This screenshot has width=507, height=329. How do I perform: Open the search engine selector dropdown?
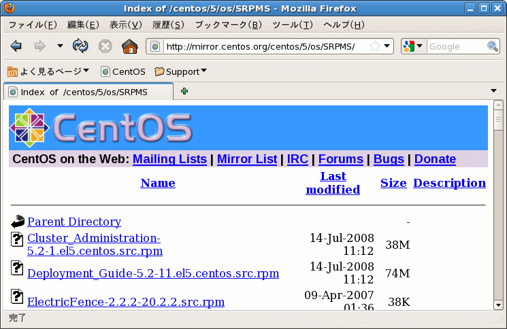coord(412,46)
